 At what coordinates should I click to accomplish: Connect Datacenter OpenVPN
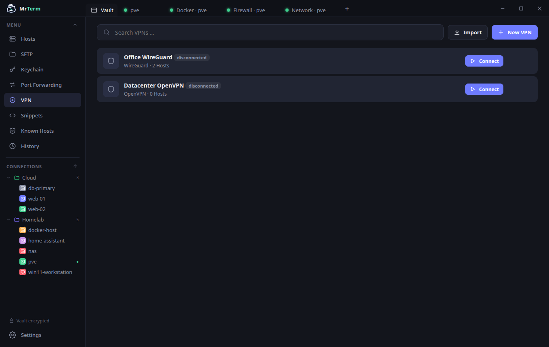[484, 89]
